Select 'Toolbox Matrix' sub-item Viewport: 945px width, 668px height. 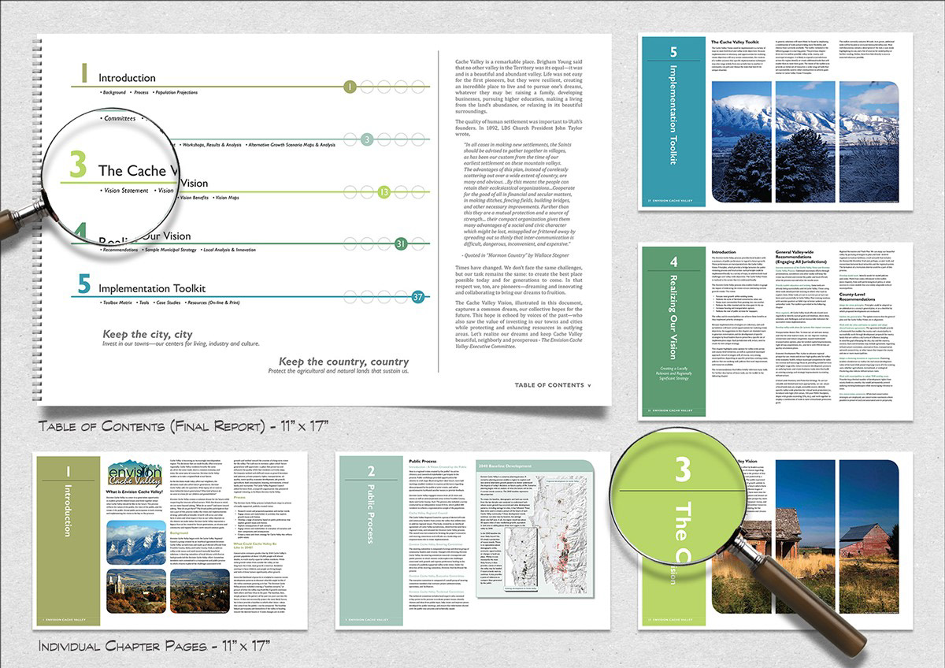coord(118,302)
